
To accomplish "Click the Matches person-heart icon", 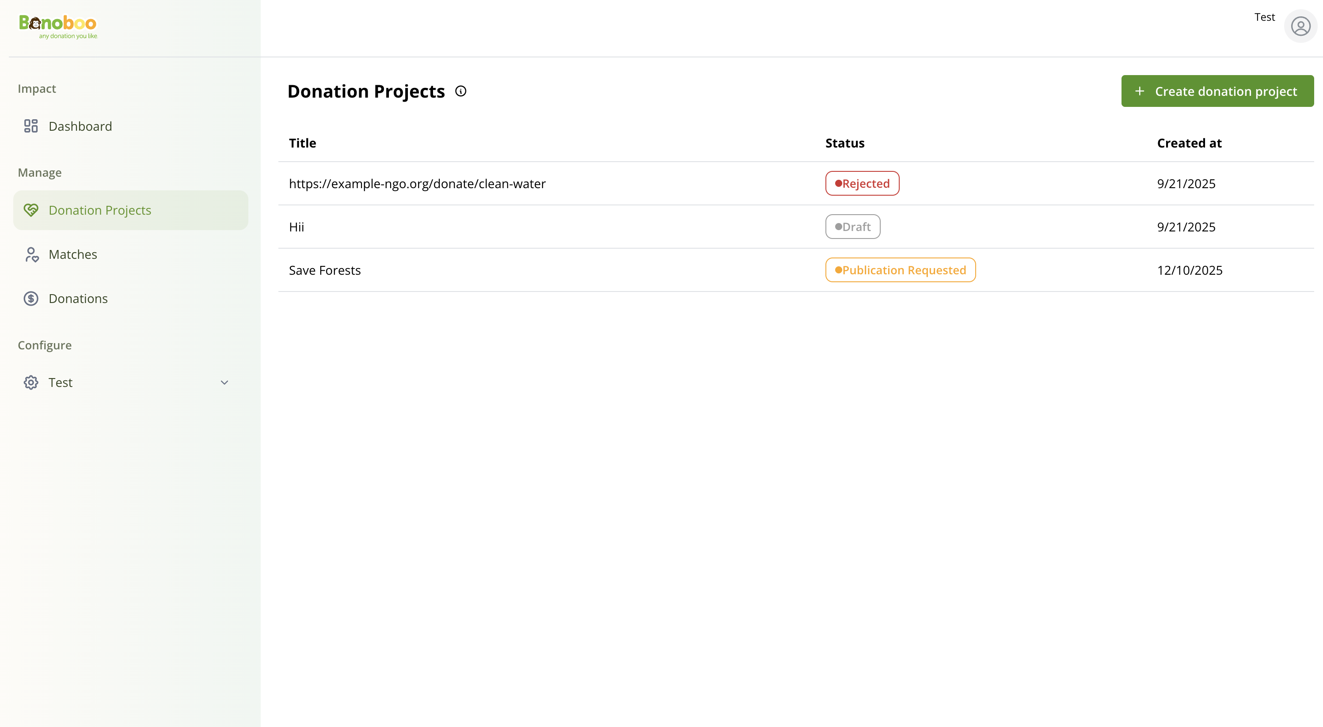I will 31,255.
